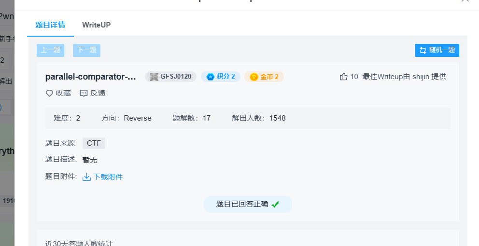
Task: Switch to the WriteUP tab
Action: [x=96, y=25]
